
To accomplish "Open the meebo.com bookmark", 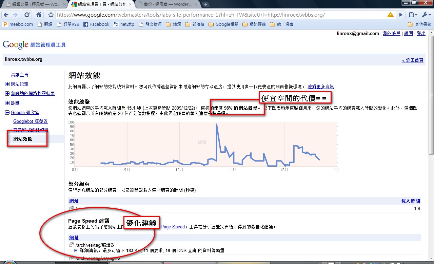I will (18, 24).
